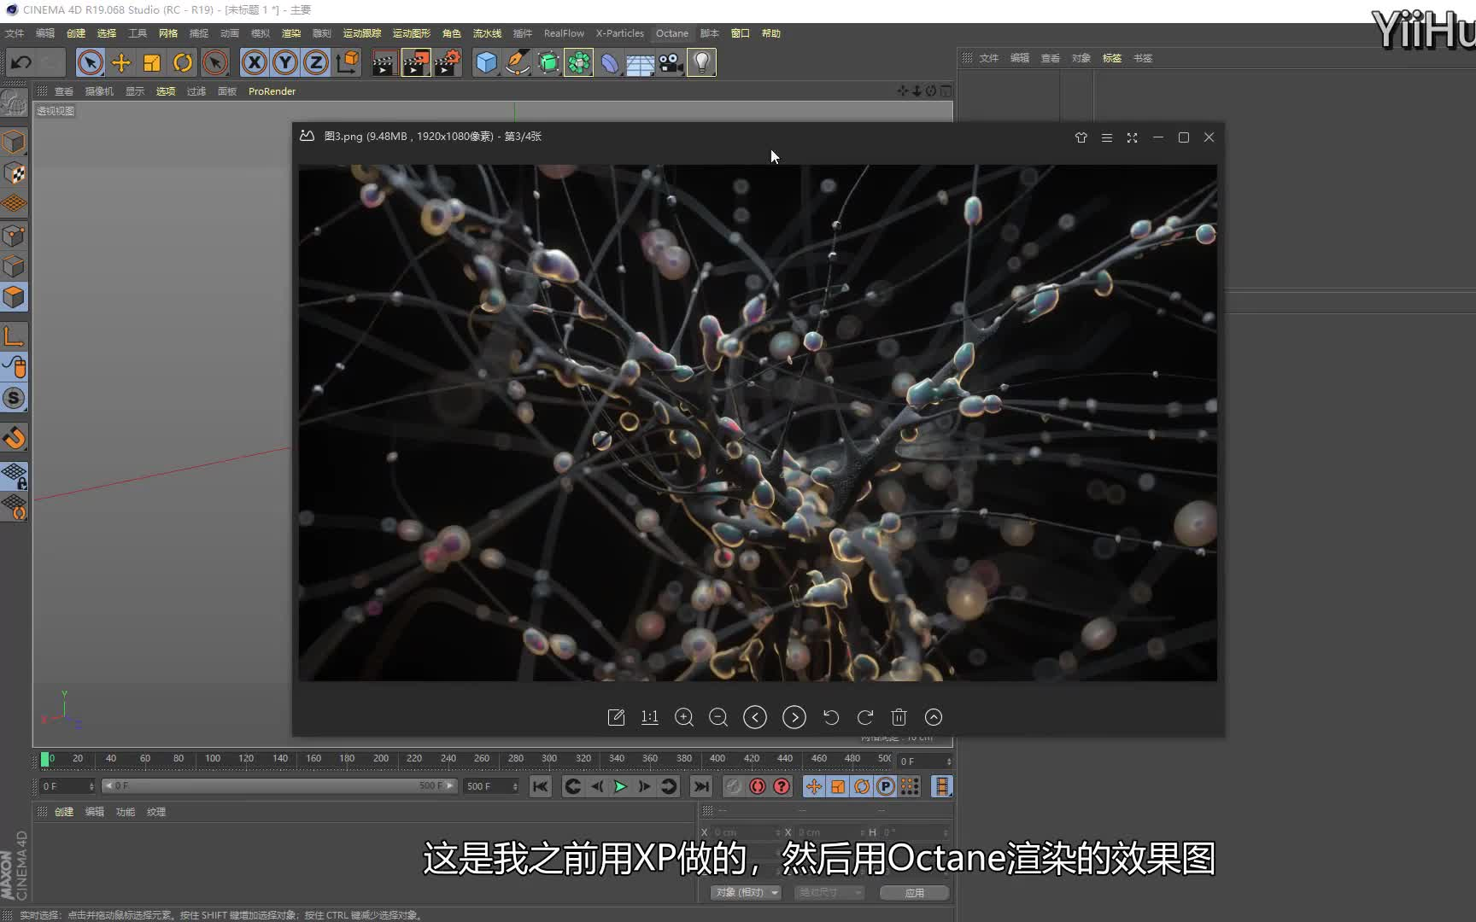
Task: Open the hamburger menu in the picture viewer
Action: (x=1106, y=137)
